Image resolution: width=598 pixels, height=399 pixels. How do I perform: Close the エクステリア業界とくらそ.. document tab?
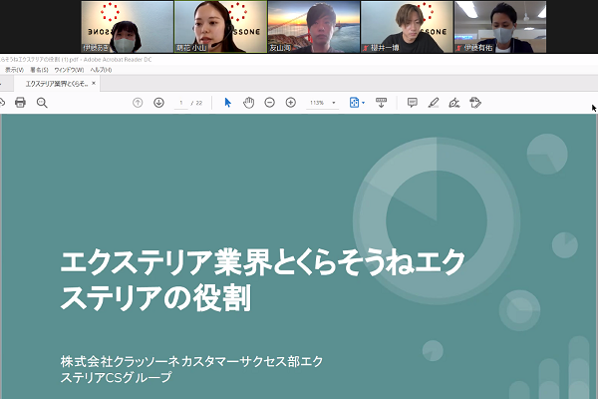click(x=94, y=83)
